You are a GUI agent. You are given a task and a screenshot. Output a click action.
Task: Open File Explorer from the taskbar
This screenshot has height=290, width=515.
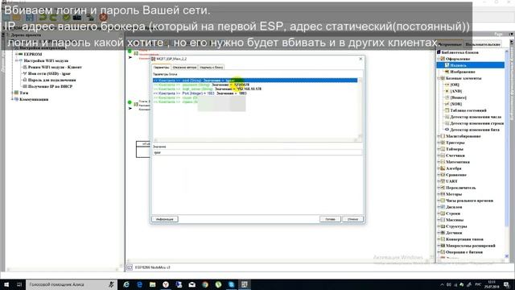[152, 284]
